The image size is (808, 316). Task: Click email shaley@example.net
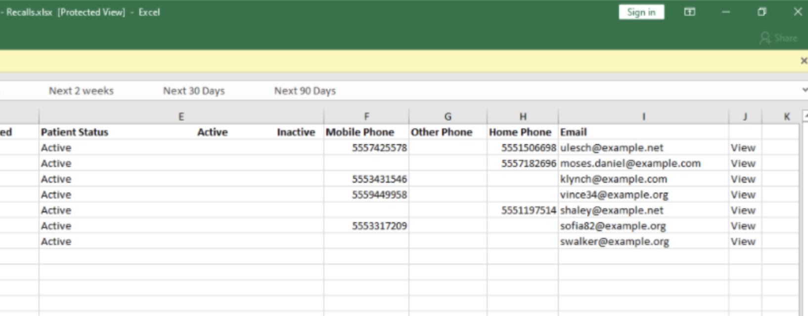pos(612,210)
